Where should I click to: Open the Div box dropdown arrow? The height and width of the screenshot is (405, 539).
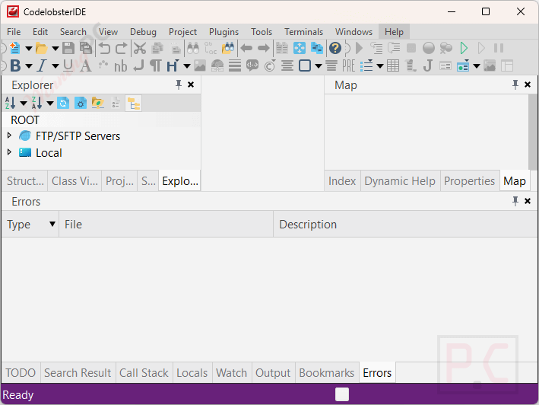pyautogui.click(x=319, y=65)
